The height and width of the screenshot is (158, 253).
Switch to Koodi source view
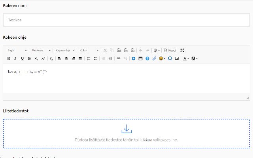click(x=170, y=51)
